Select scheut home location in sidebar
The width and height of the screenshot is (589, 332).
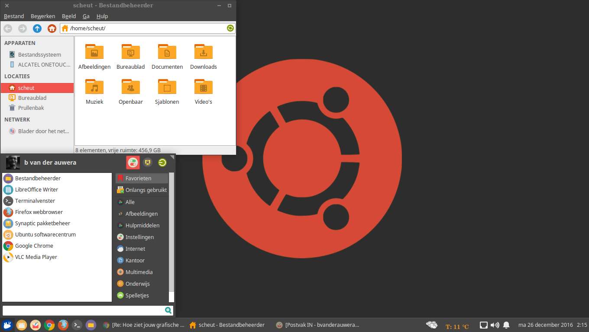tap(37, 88)
